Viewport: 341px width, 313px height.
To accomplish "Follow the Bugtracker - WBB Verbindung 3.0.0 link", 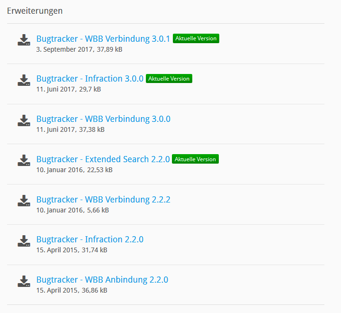I will tap(103, 119).
